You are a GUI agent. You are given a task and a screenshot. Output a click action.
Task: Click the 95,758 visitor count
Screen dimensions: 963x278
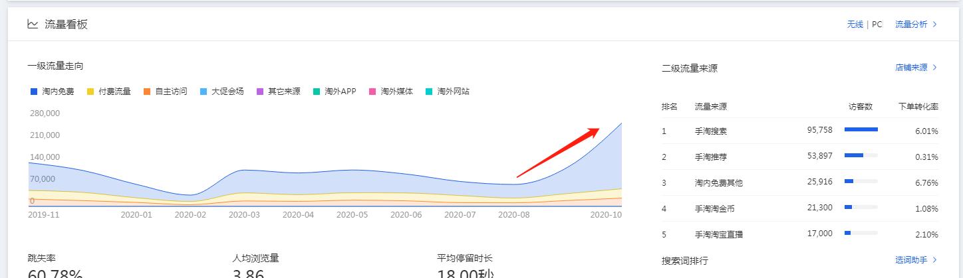click(820, 130)
